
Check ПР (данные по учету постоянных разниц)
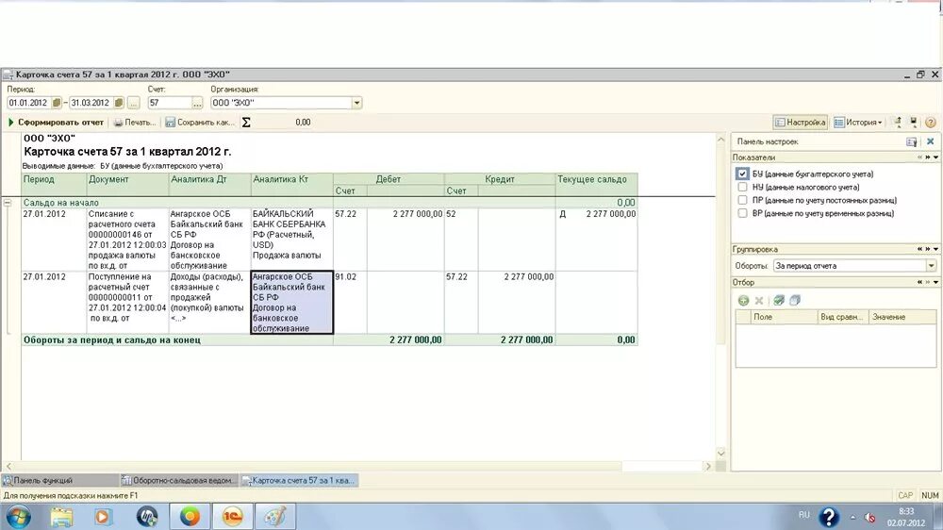click(x=742, y=200)
